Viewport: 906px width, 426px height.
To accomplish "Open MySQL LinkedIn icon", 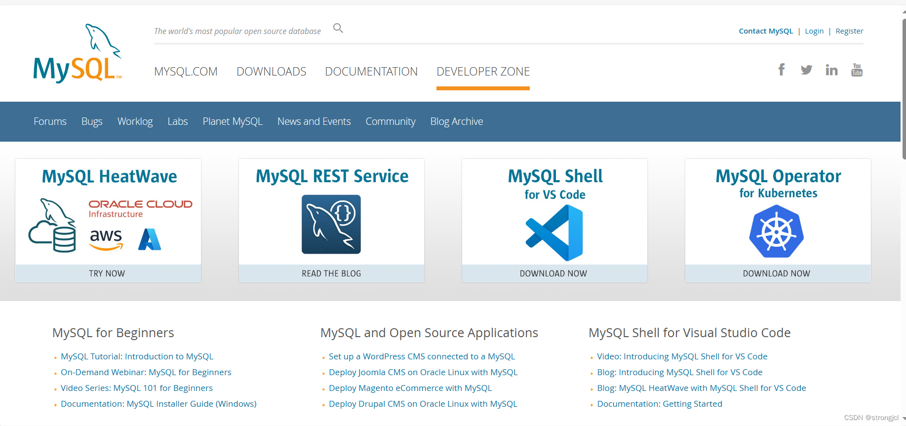I will 831,70.
